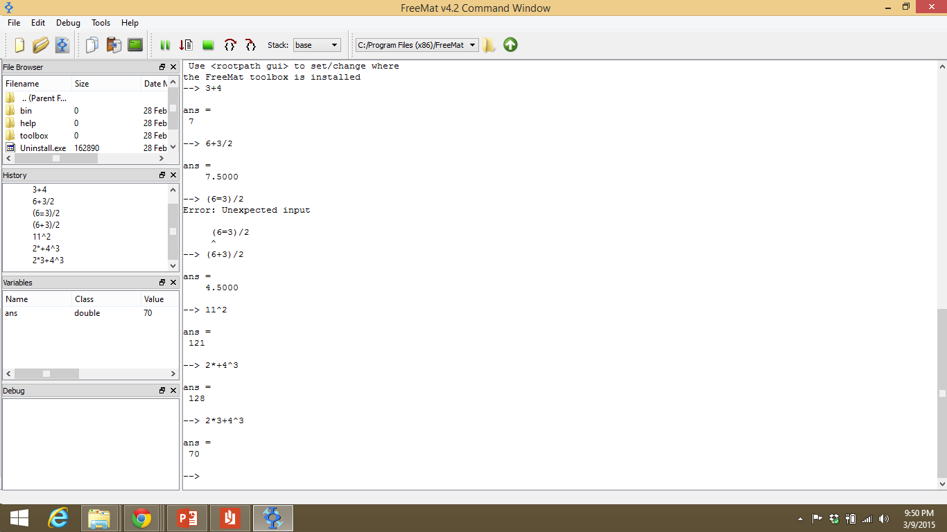Click the Copy toolbar icon
The image size is (947, 532).
coord(92,45)
